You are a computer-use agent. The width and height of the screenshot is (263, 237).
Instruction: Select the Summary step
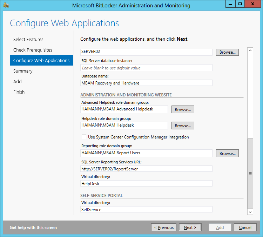pyautogui.click(x=23, y=71)
